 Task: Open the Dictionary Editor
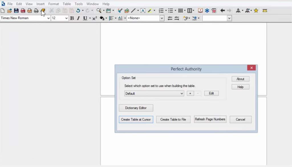[x=136, y=108]
